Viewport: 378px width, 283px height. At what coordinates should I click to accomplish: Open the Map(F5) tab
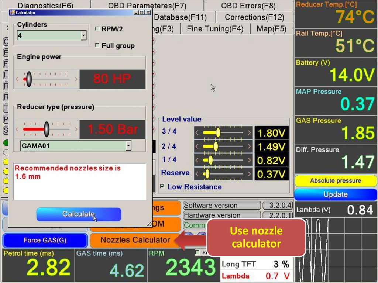pyautogui.click(x=271, y=29)
